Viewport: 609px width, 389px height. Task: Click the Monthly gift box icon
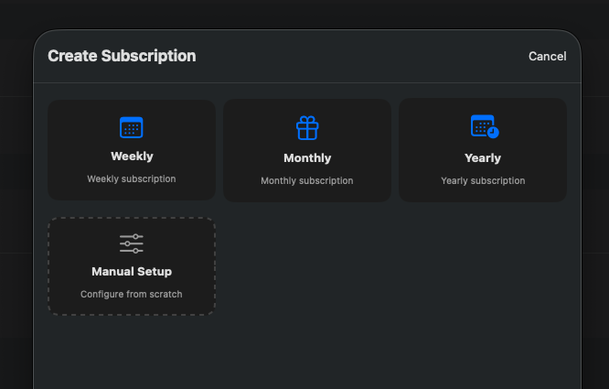(x=307, y=128)
